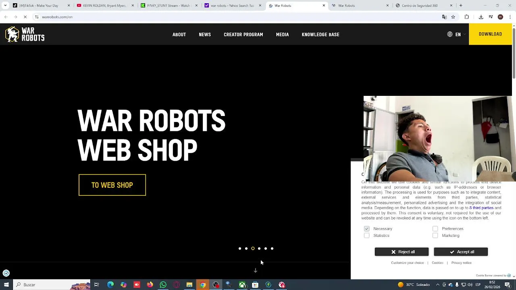The height and width of the screenshot is (290, 516).
Task: Click the browser back arrow
Action: click(x=6, y=17)
